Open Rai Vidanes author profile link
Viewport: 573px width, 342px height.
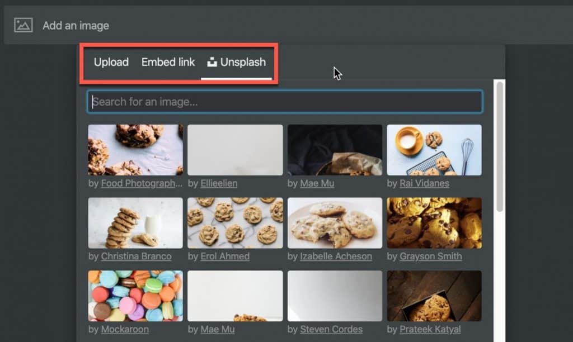424,183
